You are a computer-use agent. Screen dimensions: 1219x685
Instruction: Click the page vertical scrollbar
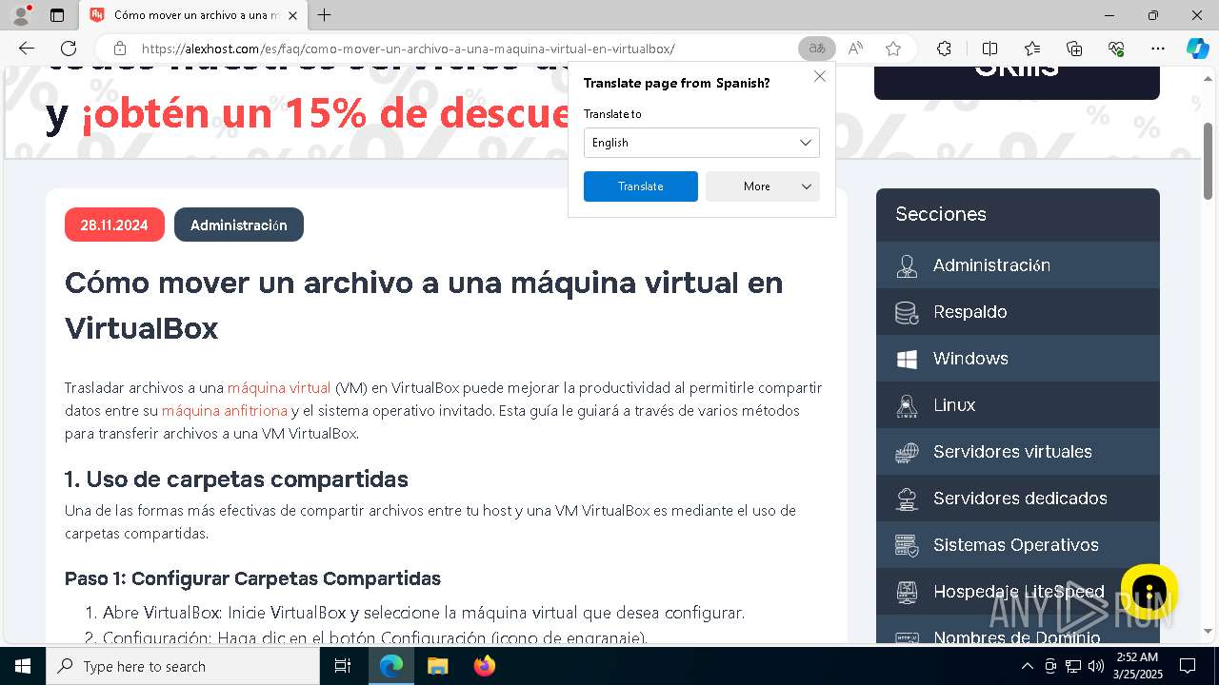(x=1209, y=160)
